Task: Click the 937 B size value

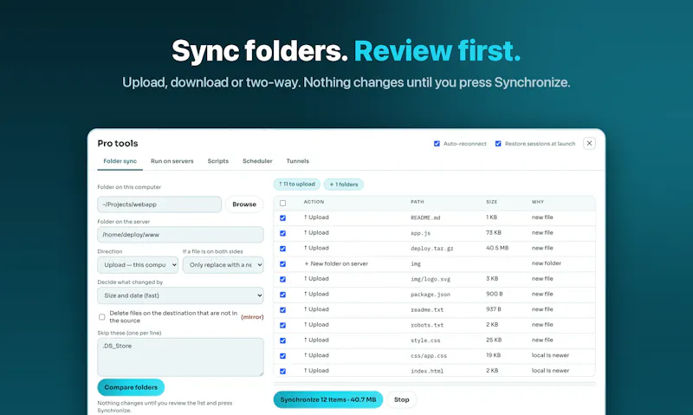Action: pyautogui.click(x=494, y=309)
